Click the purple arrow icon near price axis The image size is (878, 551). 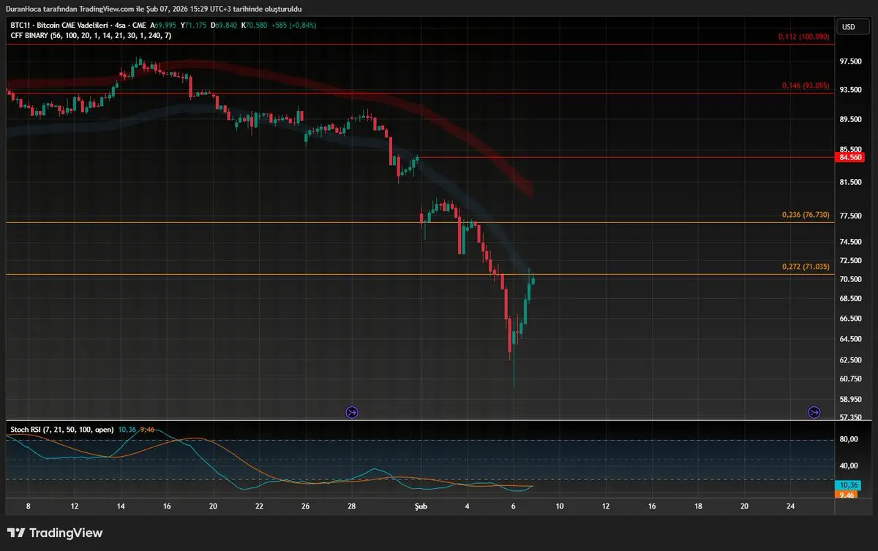coord(814,413)
